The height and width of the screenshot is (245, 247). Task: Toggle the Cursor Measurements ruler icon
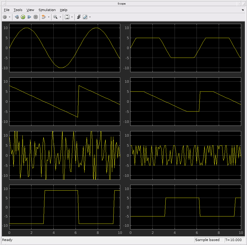(85, 17)
